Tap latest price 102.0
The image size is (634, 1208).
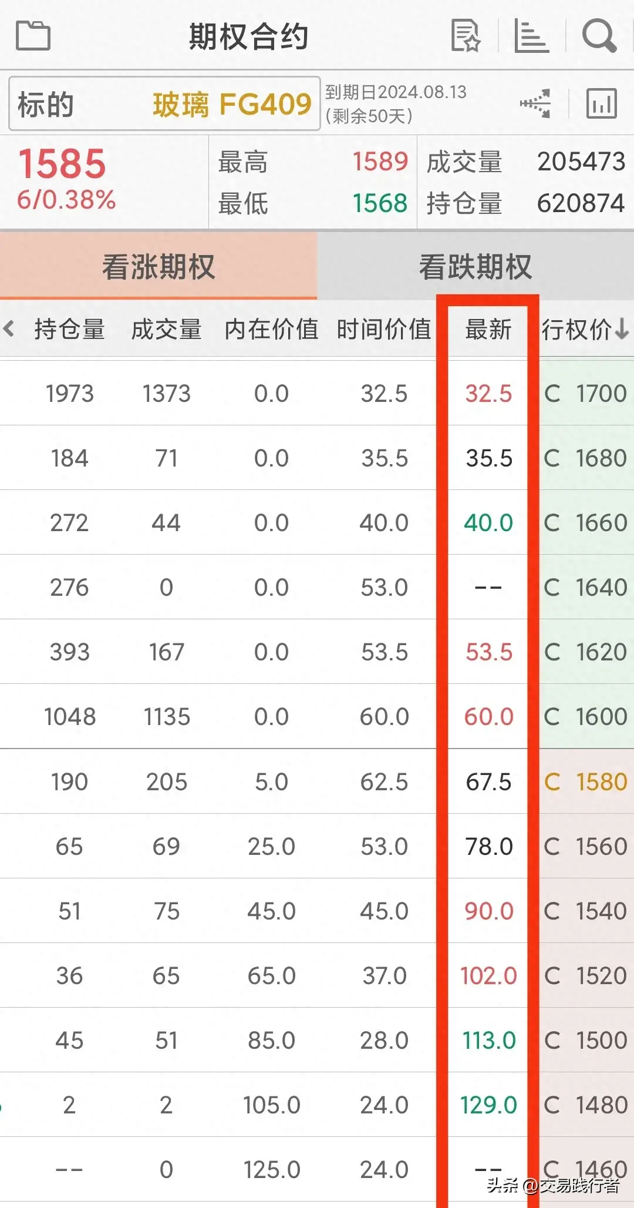(x=488, y=975)
